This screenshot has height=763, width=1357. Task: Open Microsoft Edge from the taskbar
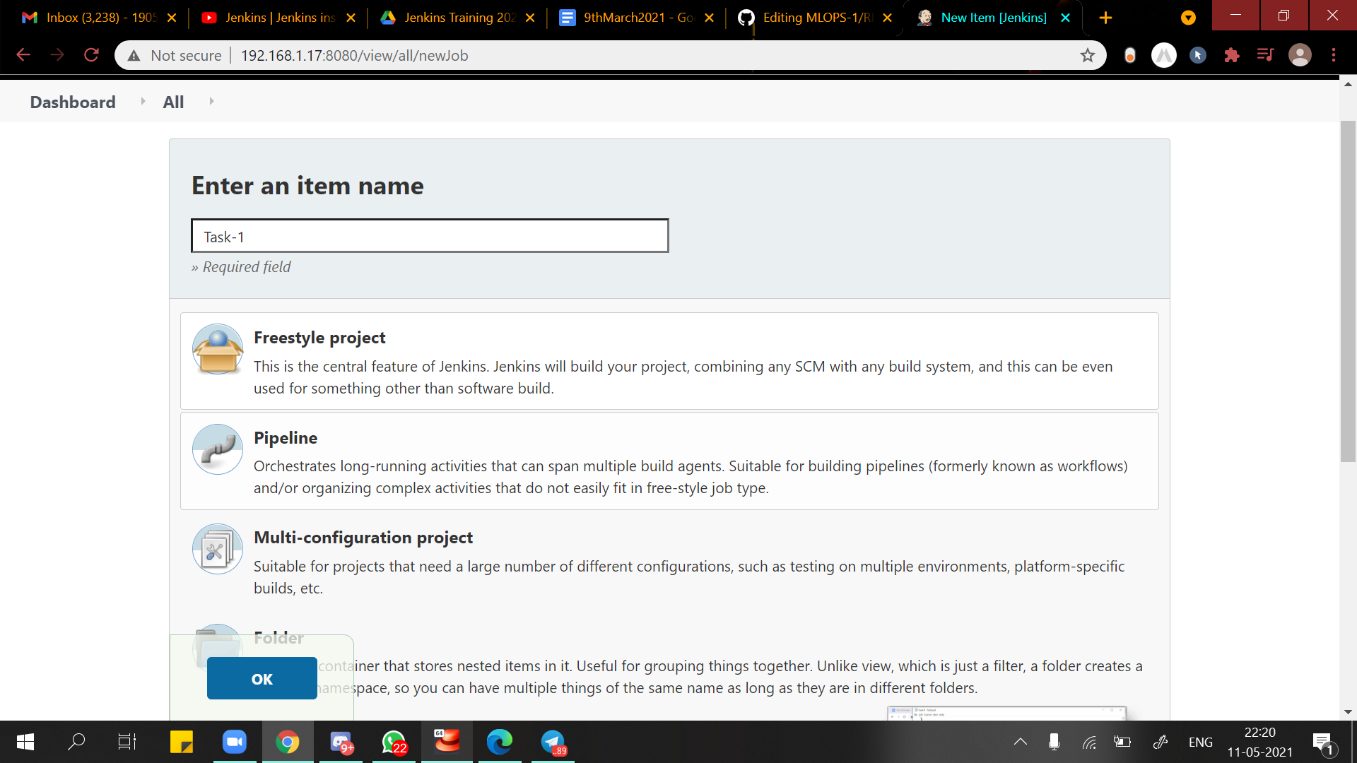[x=500, y=742]
